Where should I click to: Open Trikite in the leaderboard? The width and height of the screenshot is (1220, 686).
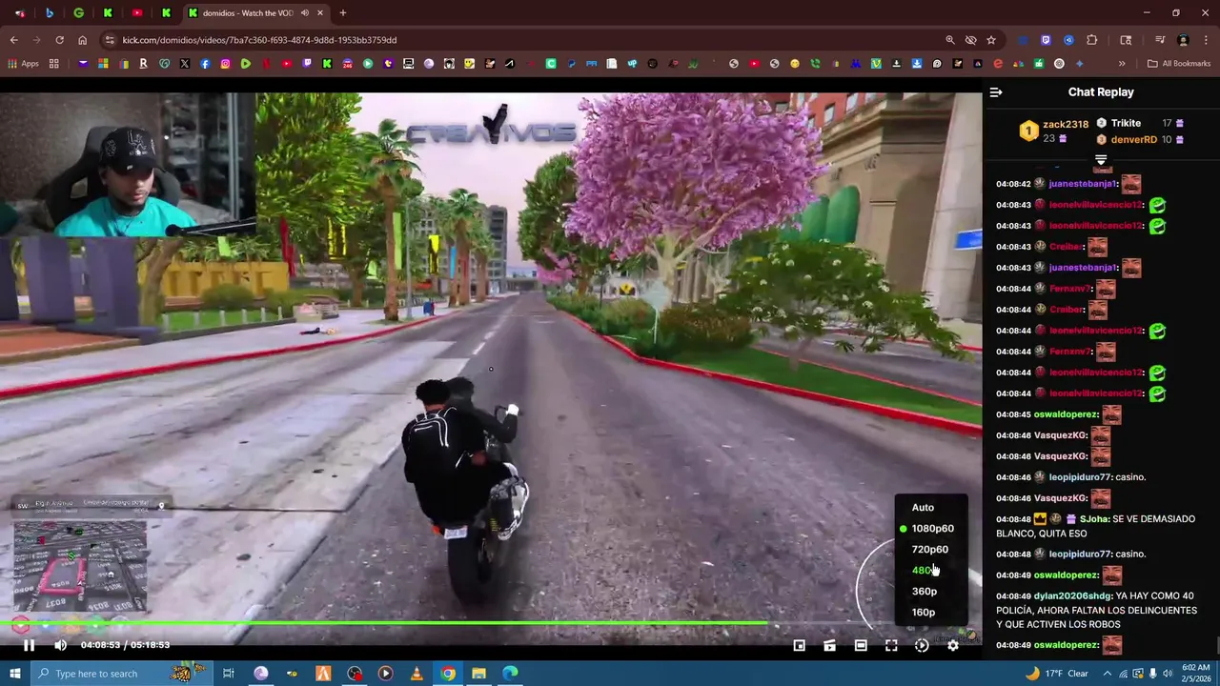(x=1126, y=123)
